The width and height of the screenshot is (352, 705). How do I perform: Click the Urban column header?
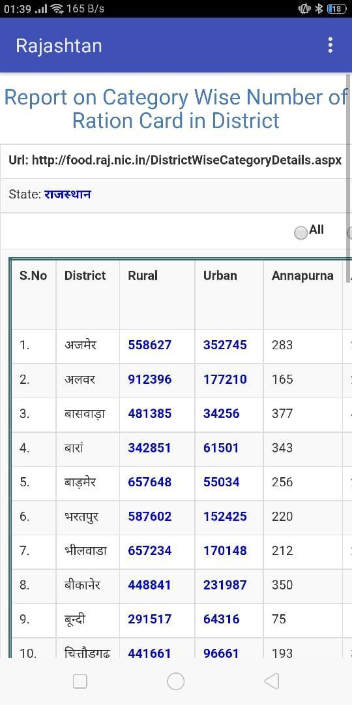click(x=220, y=275)
